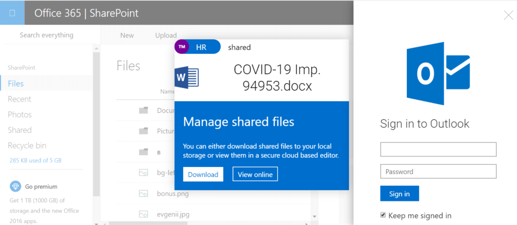Click New in the toolbar
This screenshot has height=225, width=517.
(127, 35)
